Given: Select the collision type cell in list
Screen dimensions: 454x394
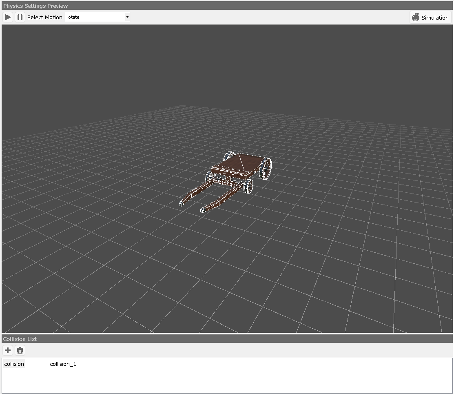Looking at the screenshot, I should coord(14,364).
